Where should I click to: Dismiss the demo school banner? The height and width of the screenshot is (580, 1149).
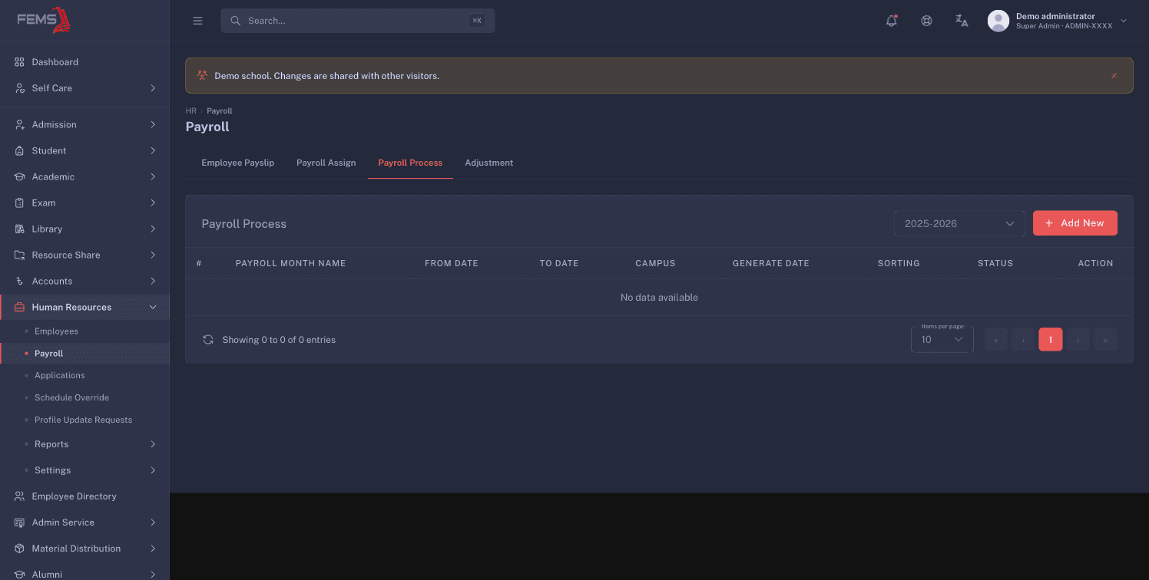point(1114,76)
